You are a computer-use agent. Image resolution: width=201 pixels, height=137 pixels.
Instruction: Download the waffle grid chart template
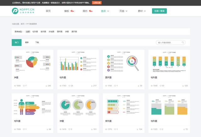[x=184, y=129]
